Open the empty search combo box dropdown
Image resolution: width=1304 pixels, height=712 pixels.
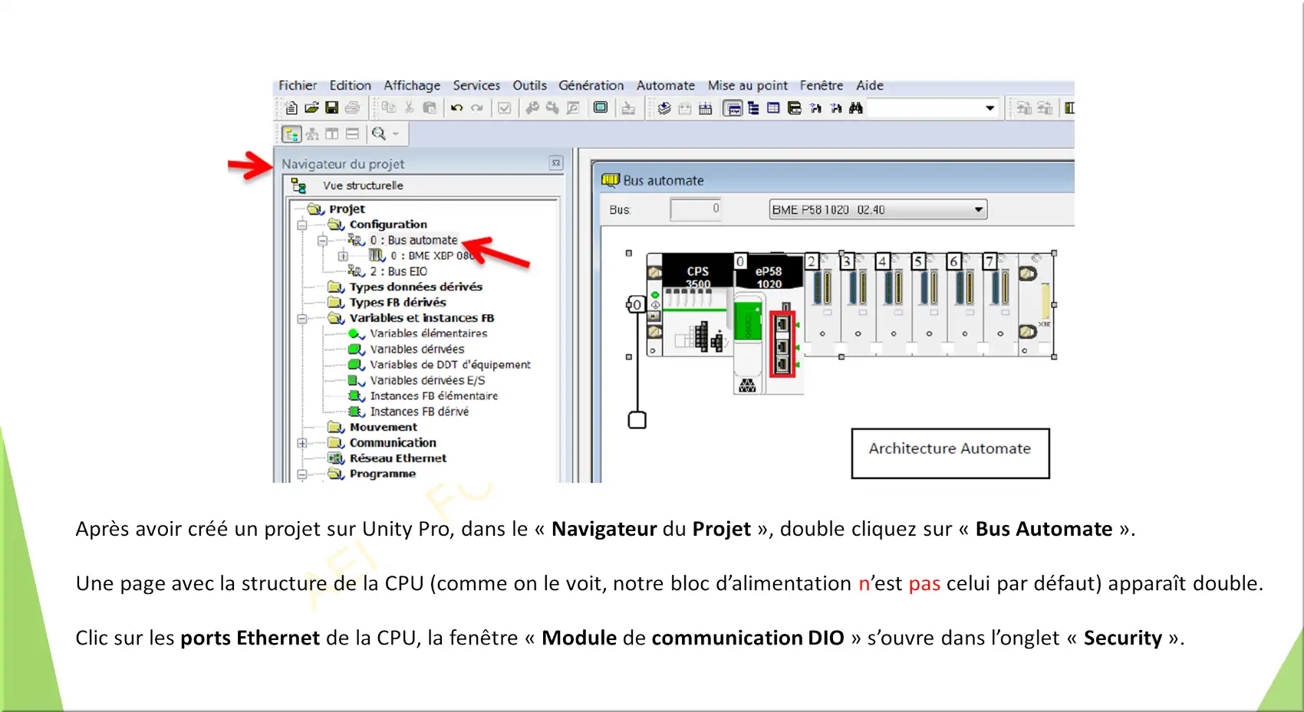(990, 108)
